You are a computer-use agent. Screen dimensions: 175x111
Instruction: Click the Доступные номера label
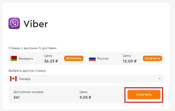click(x=28, y=92)
